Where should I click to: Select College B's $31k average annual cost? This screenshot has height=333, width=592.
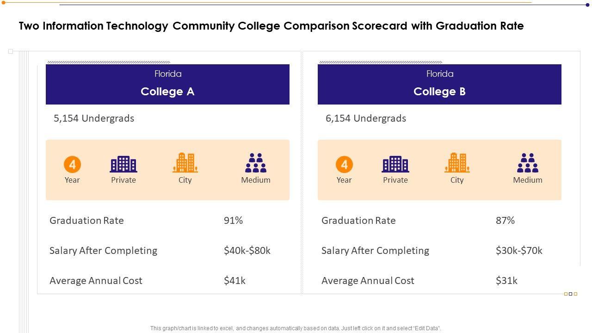point(506,281)
